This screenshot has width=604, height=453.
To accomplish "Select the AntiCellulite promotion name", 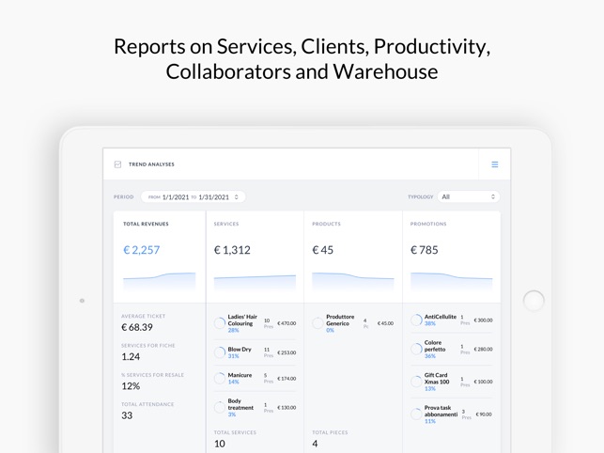I will 441,317.
